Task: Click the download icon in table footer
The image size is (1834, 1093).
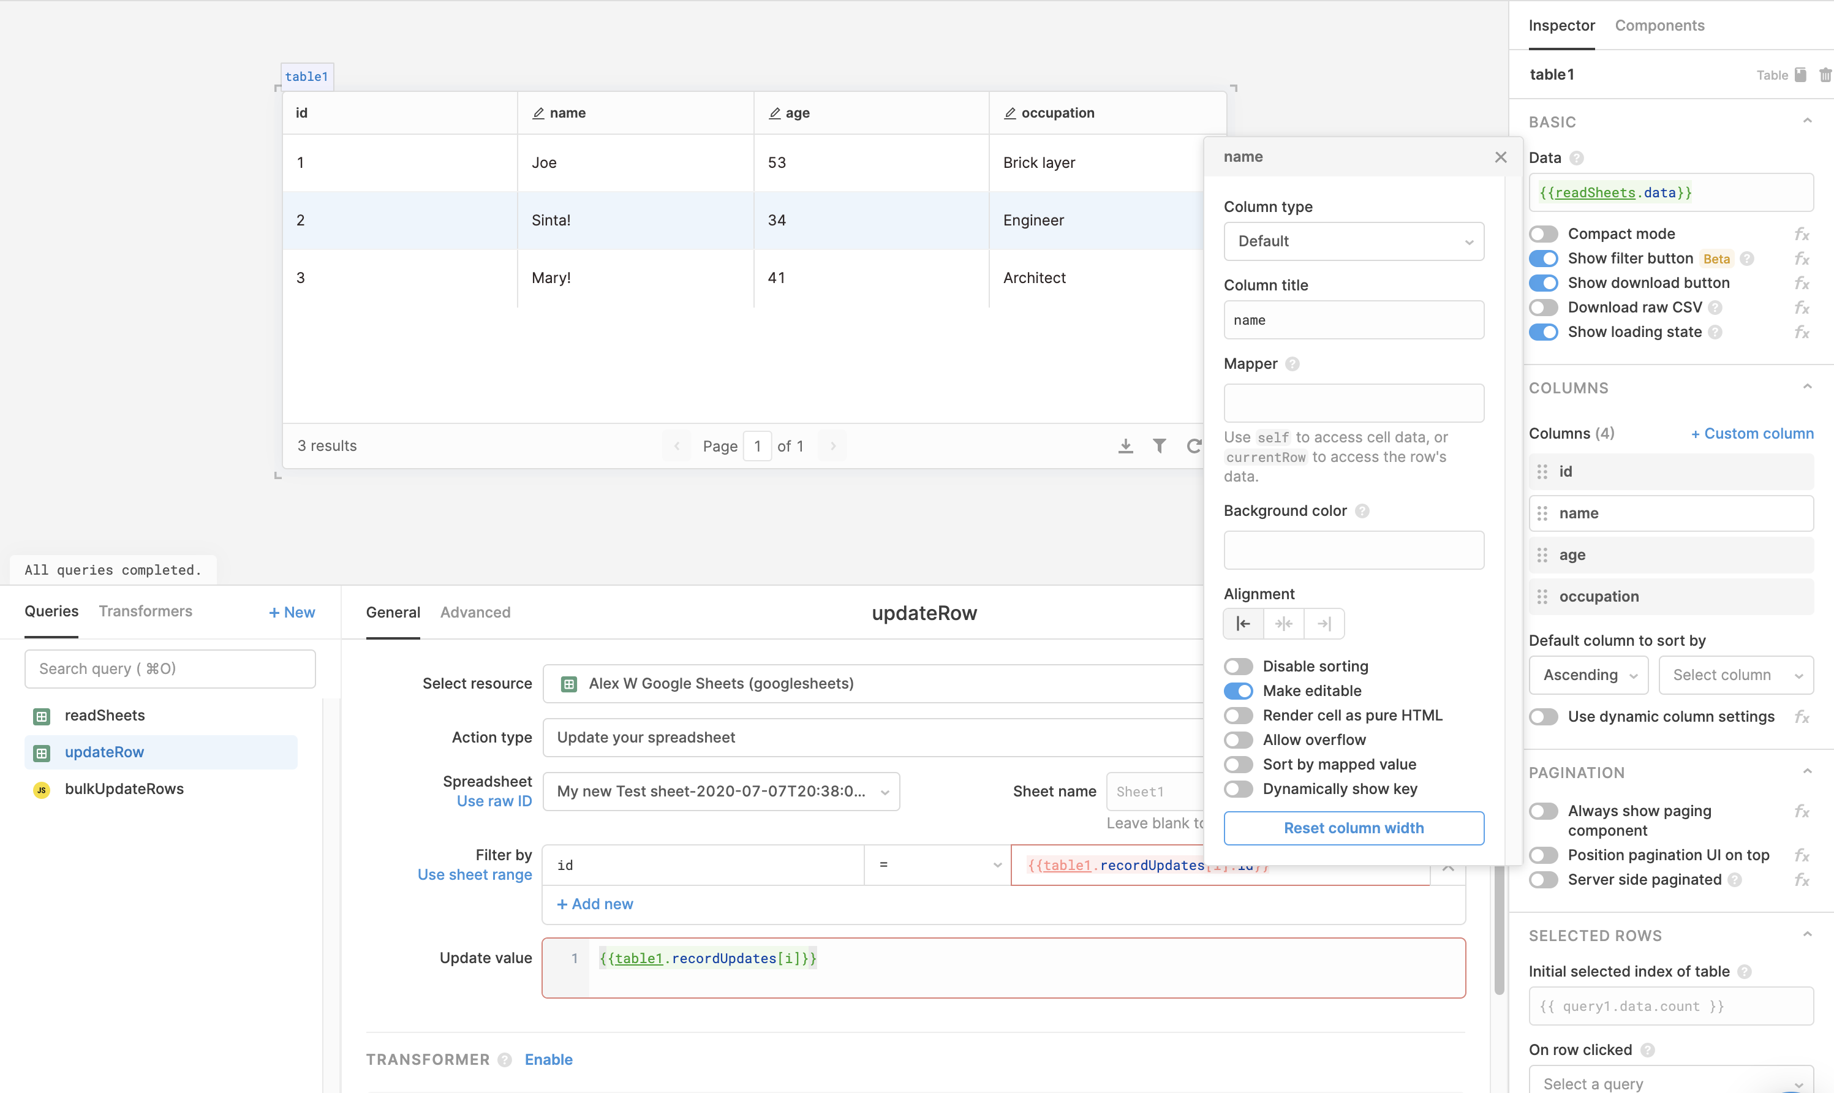Action: point(1125,445)
